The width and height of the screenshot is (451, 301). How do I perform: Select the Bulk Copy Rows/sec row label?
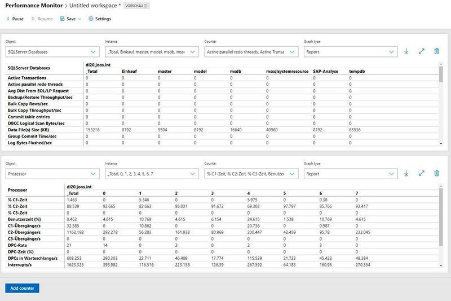28,104
